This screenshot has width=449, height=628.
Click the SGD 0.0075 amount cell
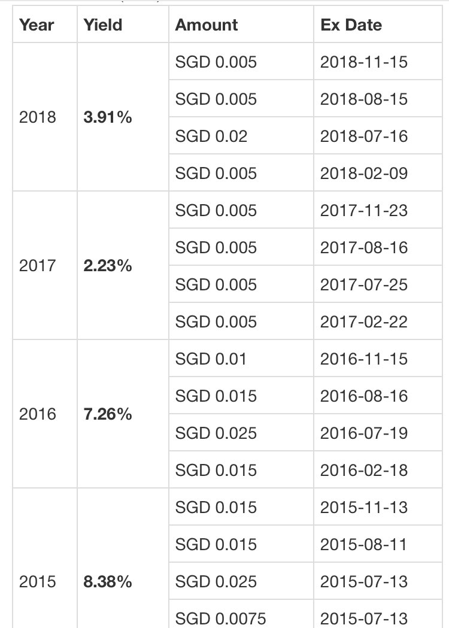click(x=220, y=618)
